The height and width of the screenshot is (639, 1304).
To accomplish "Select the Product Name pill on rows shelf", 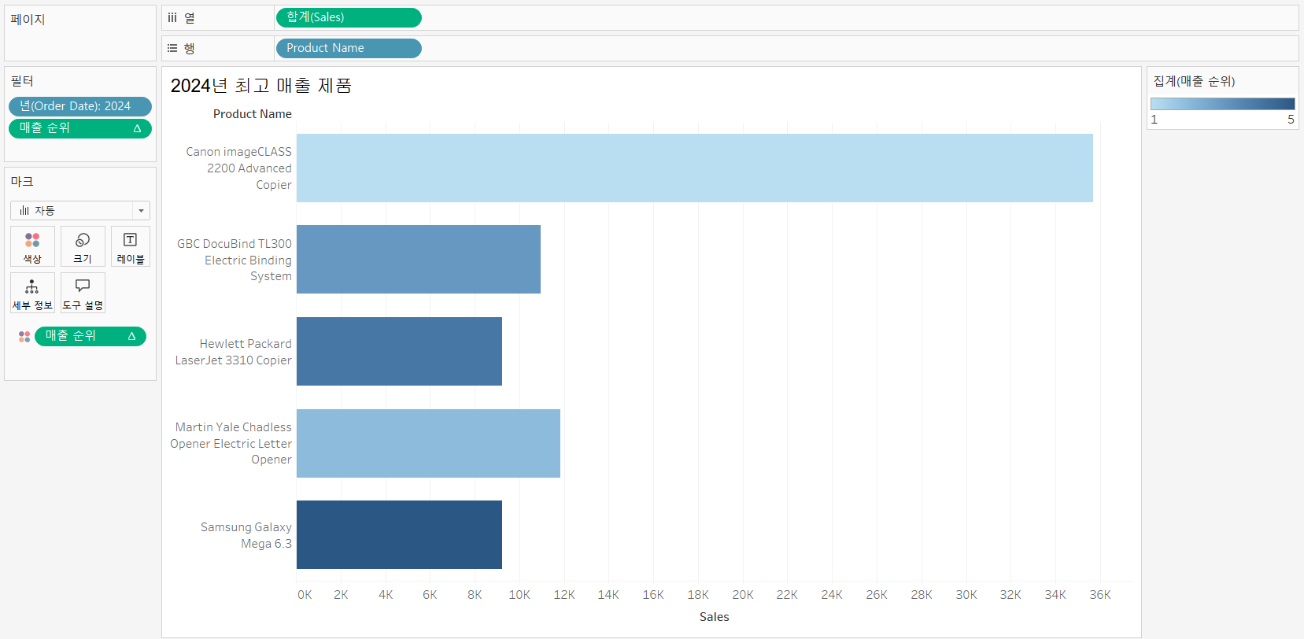I will point(349,48).
